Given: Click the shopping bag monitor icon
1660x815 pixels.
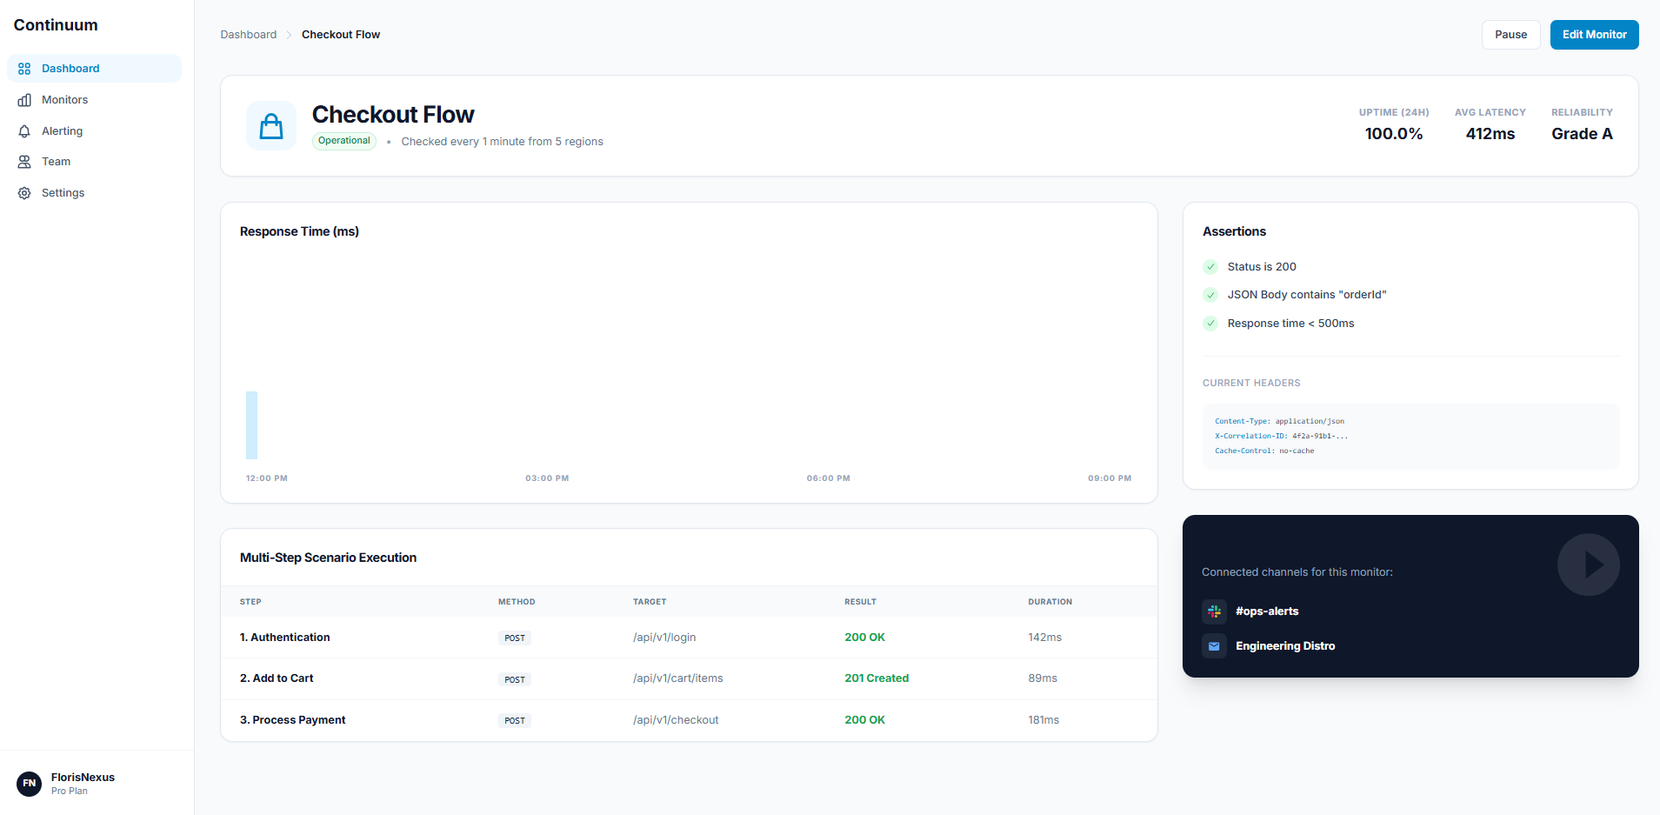Looking at the screenshot, I should click(x=271, y=126).
